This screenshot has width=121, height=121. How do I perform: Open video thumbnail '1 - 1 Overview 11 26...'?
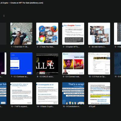point(21,34)
